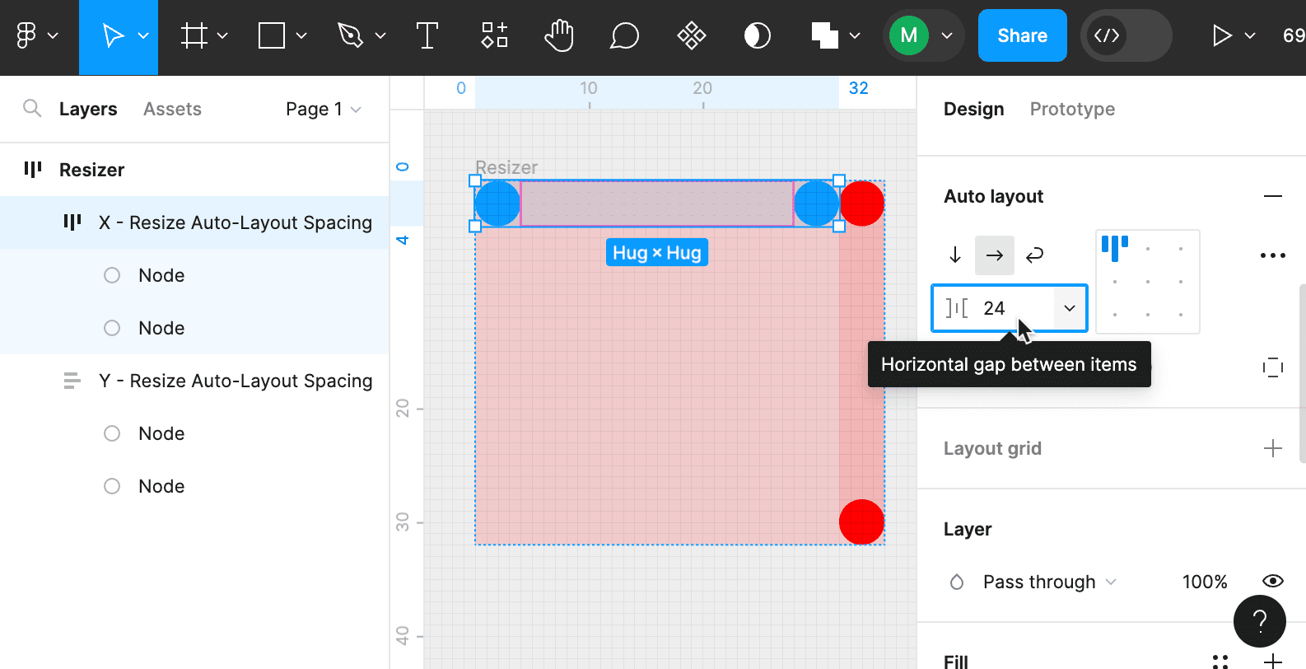
Task: Click the Share button
Action: point(1023,35)
